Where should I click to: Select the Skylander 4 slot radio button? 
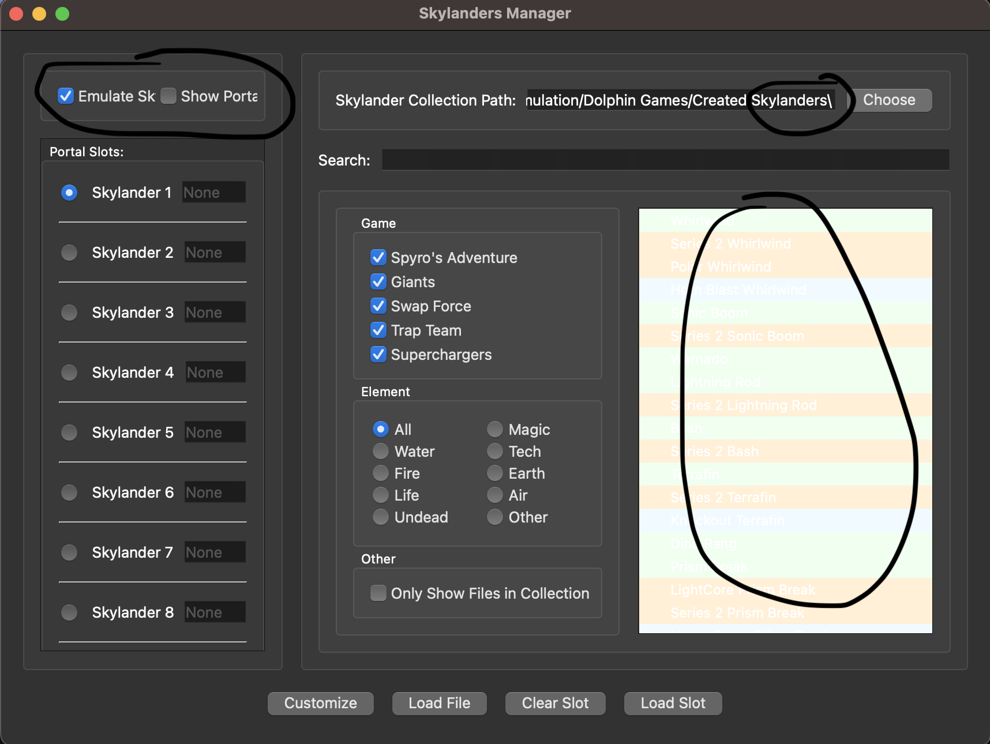pyautogui.click(x=69, y=373)
